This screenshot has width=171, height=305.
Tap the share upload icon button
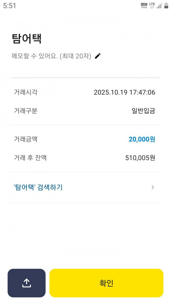(x=27, y=283)
